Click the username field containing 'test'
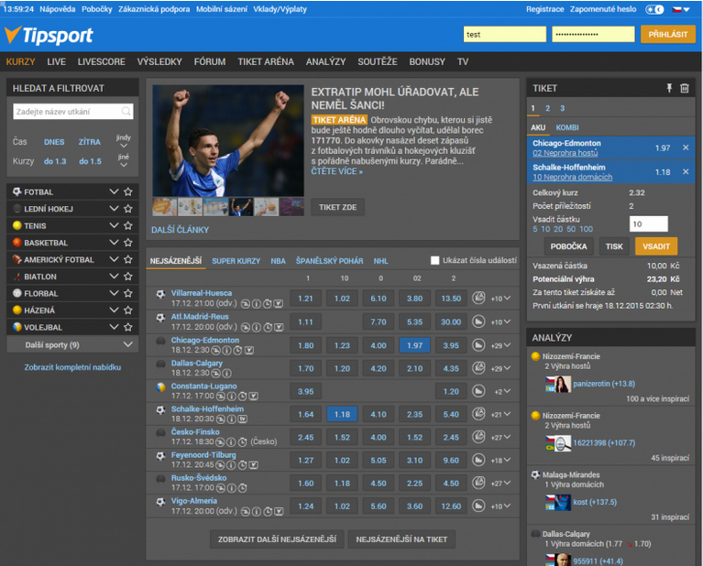The image size is (703, 566). [504, 35]
